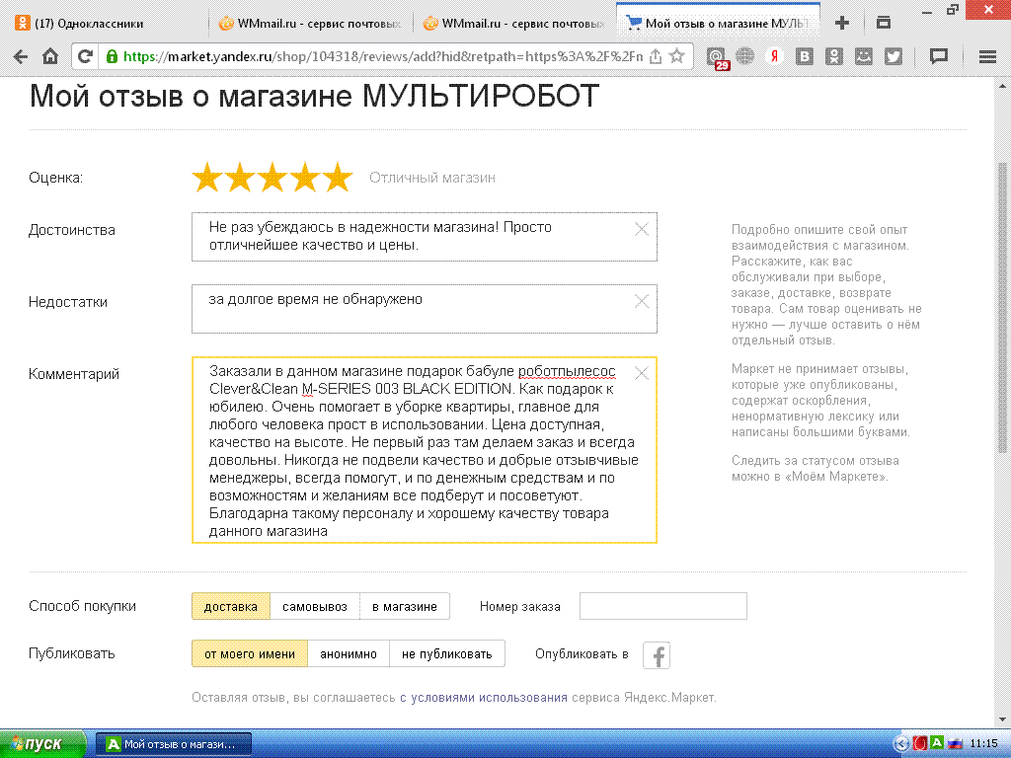Click the red tray icon
The width and height of the screenshot is (1011, 758).
(920, 744)
